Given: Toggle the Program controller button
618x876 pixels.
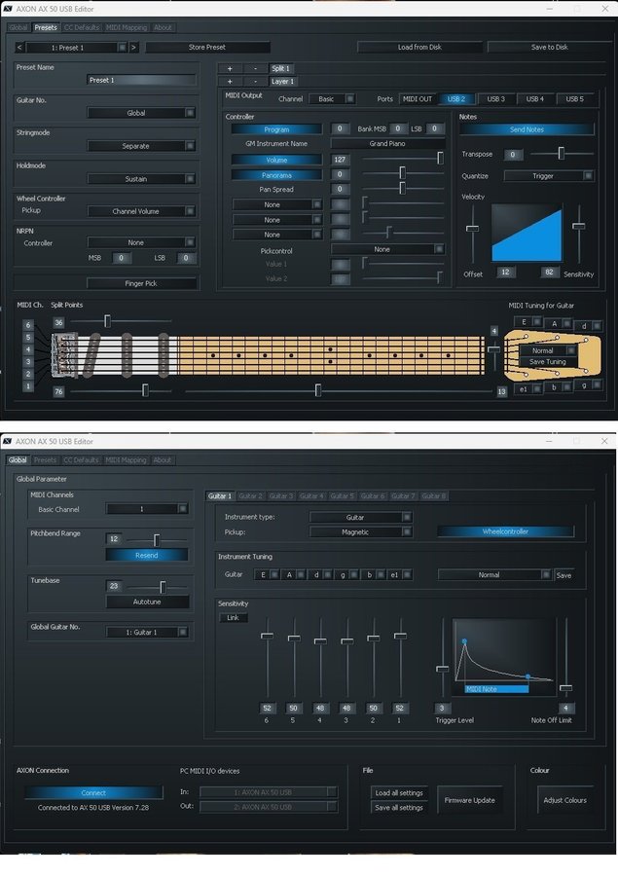Looking at the screenshot, I should pos(276,128).
